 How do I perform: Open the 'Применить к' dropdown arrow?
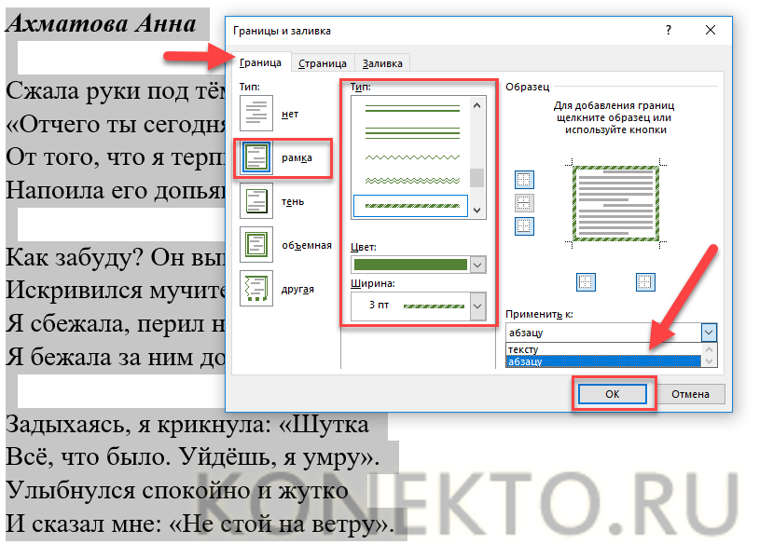tap(708, 333)
